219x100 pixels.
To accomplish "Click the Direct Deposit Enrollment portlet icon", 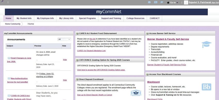I will 77,79.
